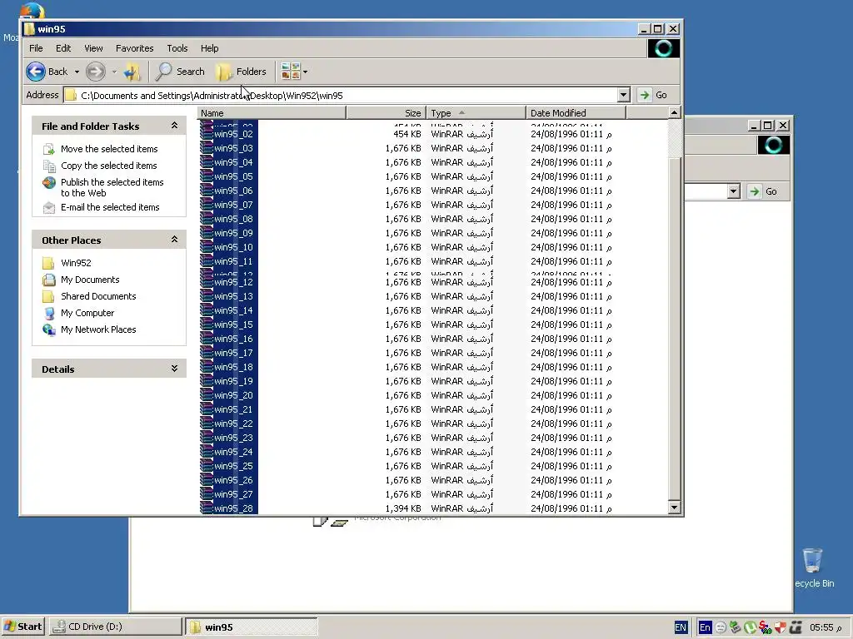Open the View menu
This screenshot has height=639, width=853.
(x=93, y=48)
